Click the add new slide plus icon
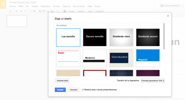The width and height of the screenshot is (185, 100). point(11,11)
